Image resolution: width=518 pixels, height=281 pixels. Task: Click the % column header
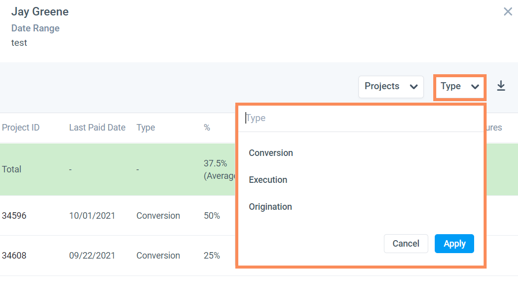click(x=207, y=128)
